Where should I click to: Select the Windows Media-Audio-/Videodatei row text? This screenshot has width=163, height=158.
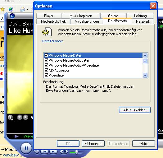(74, 65)
